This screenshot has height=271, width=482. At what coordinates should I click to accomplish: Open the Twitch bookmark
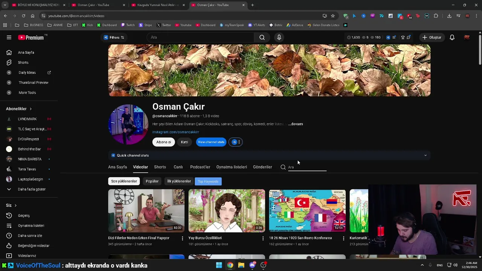click(x=128, y=25)
